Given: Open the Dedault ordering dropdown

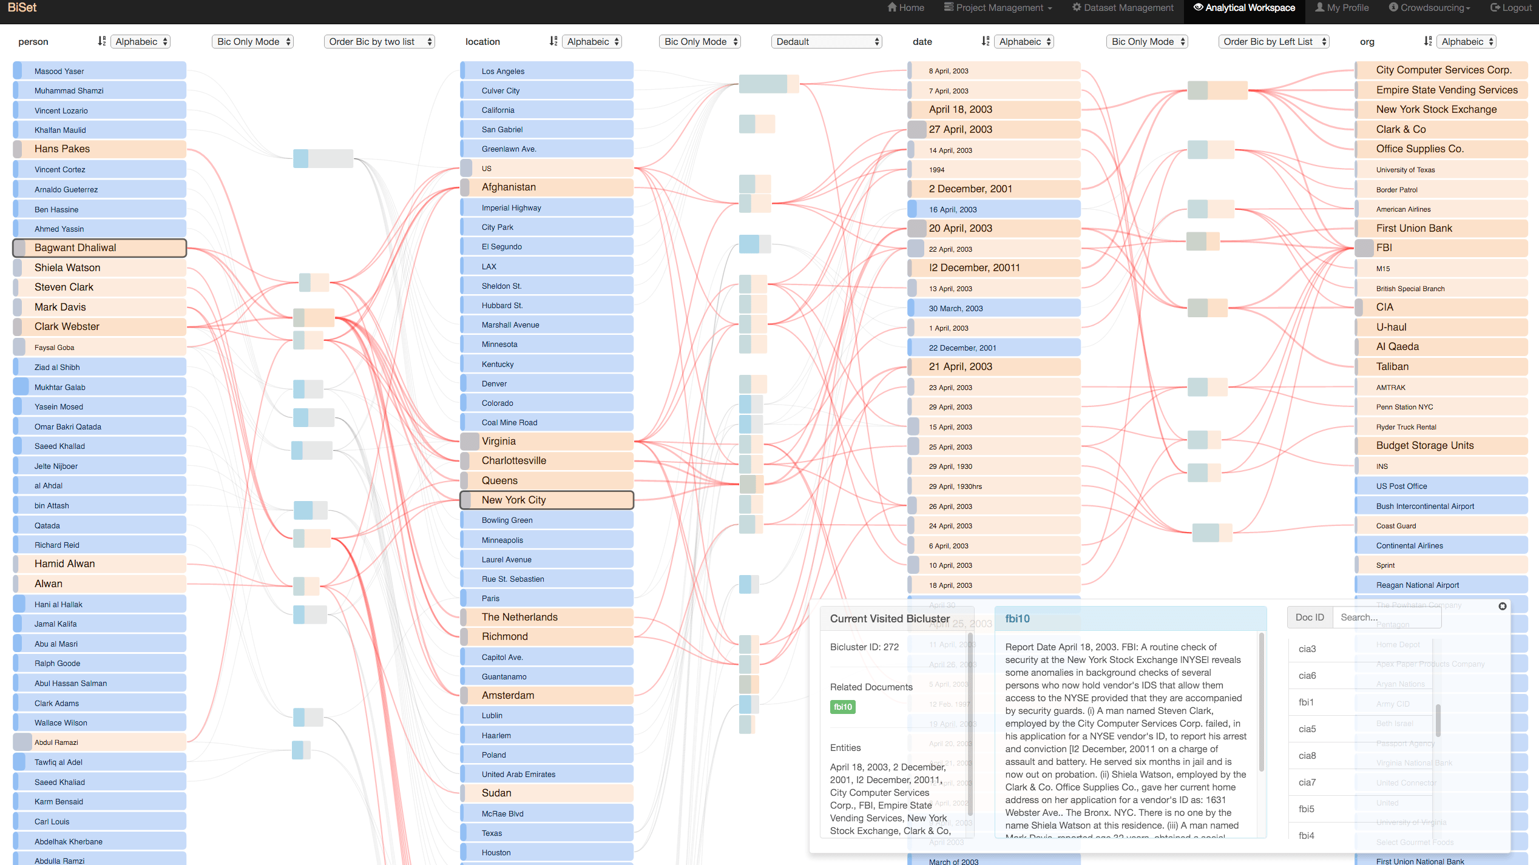Looking at the screenshot, I should (827, 41).
